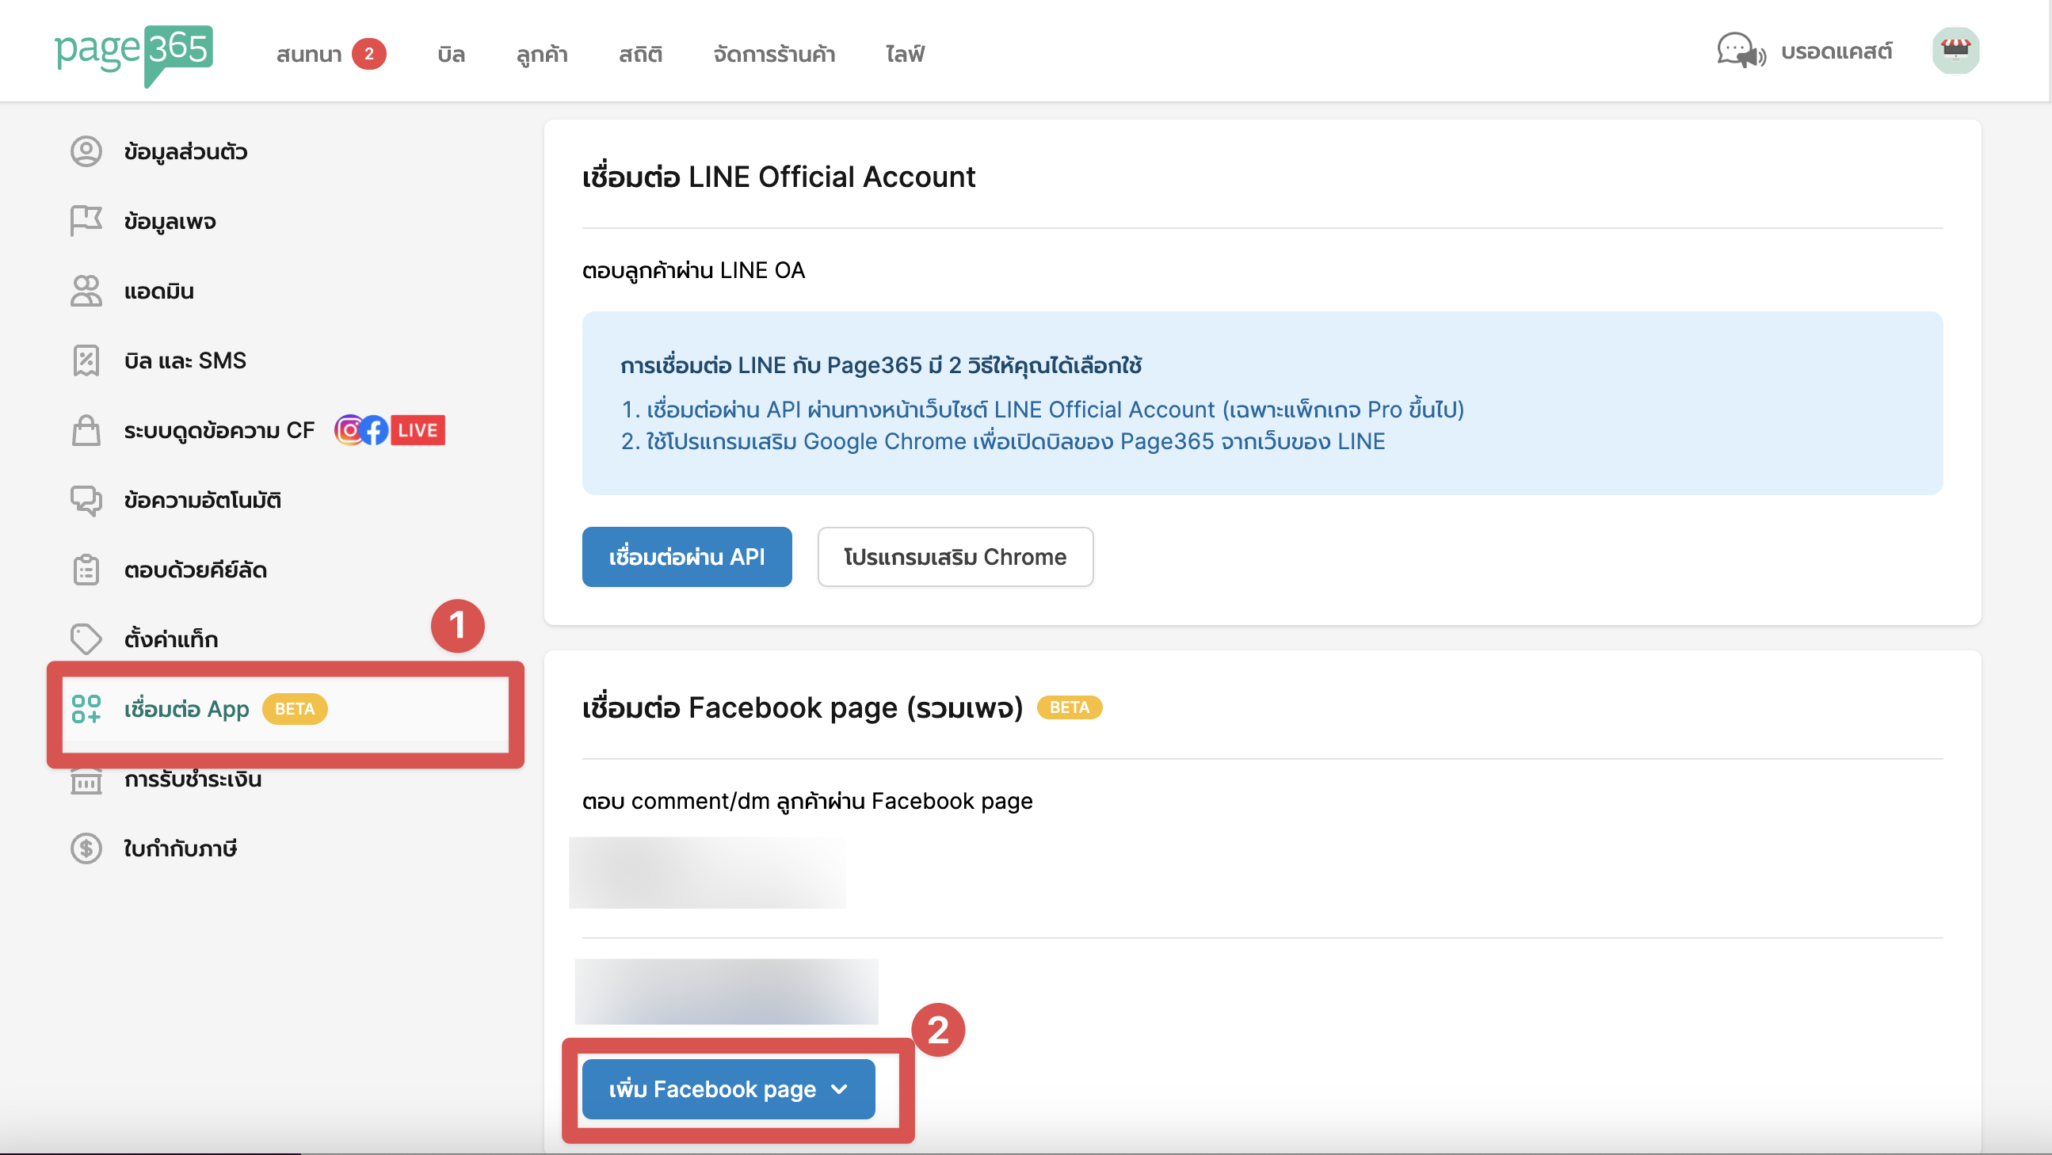Open the จัดการร้านค้า menu
2052x1155 pixels.
coord(774,54)
